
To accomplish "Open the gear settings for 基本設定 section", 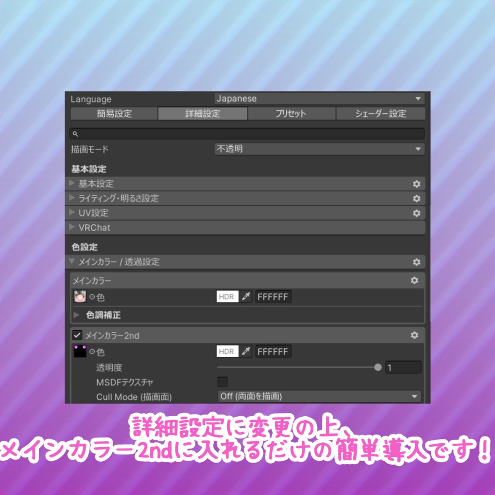I will pos(417,184).
